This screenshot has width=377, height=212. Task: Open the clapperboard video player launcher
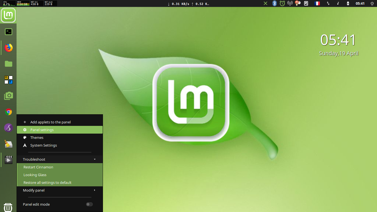point(9,160)
